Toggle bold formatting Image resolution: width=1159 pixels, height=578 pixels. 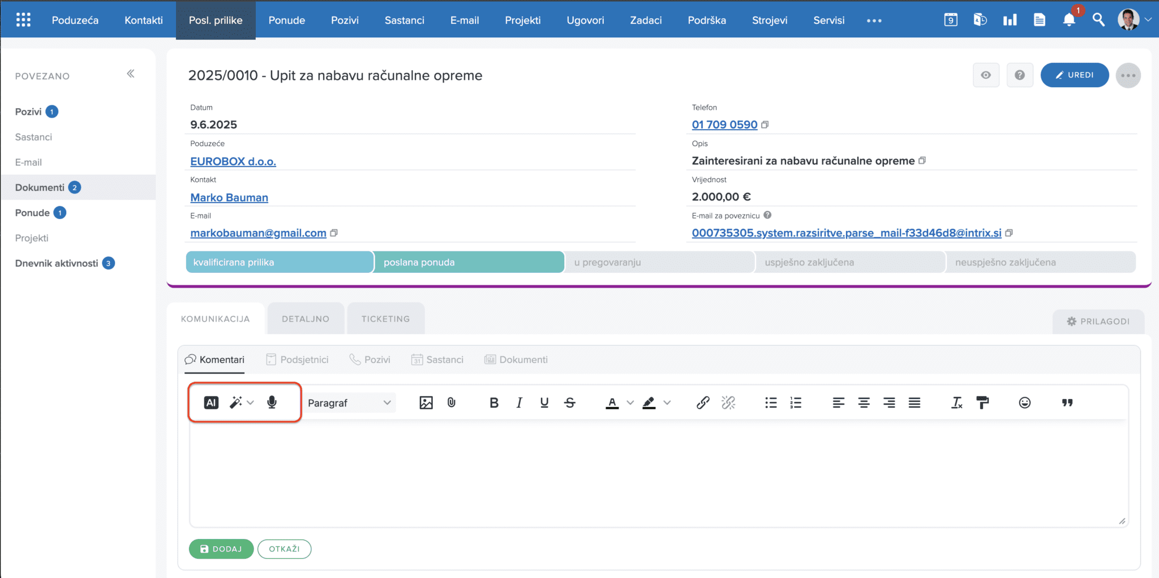pos(494,403)
